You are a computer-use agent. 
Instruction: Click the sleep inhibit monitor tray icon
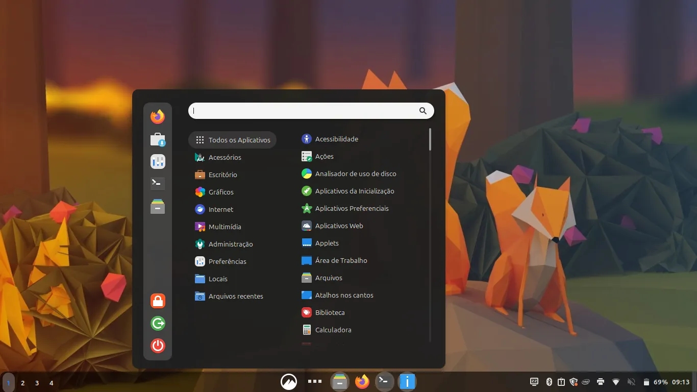(534, 382)
